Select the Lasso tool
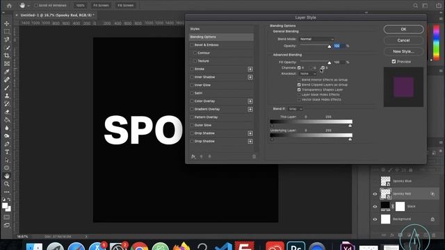Screen dimensions: 445x250 7,40
